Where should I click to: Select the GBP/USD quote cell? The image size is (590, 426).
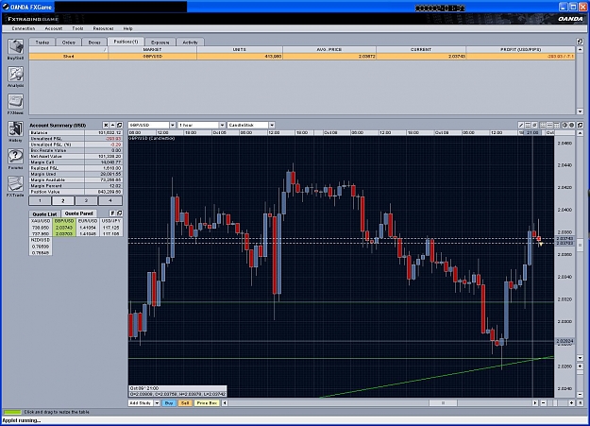pos(64,227)
